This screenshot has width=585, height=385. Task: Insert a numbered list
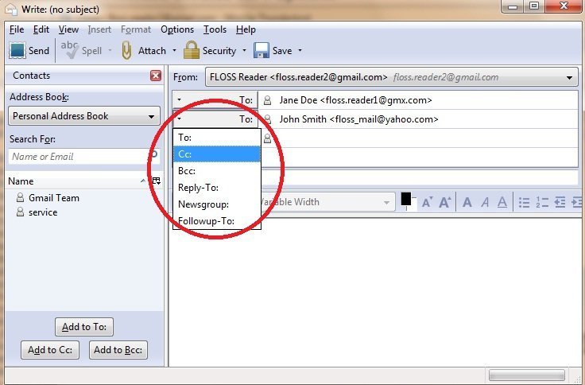coord(542,202)
